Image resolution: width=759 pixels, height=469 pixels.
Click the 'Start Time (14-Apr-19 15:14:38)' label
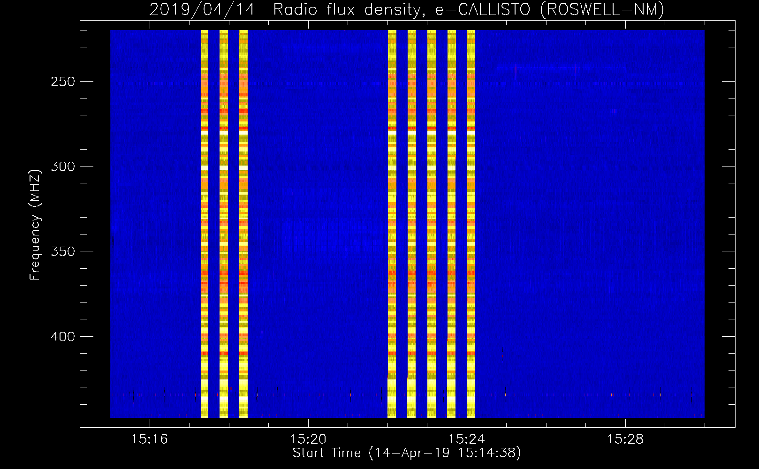(407, 453)
